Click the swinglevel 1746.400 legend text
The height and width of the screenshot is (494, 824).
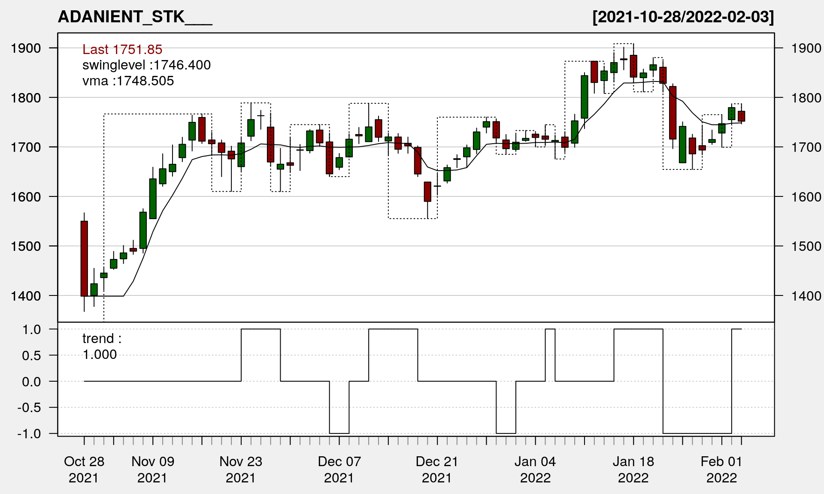click(146, 65)
